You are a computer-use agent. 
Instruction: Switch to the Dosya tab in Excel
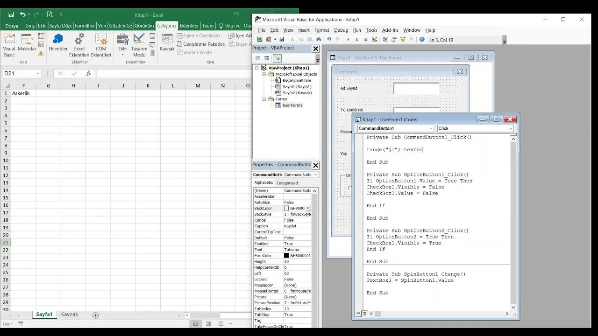click(x=12, y=26)
